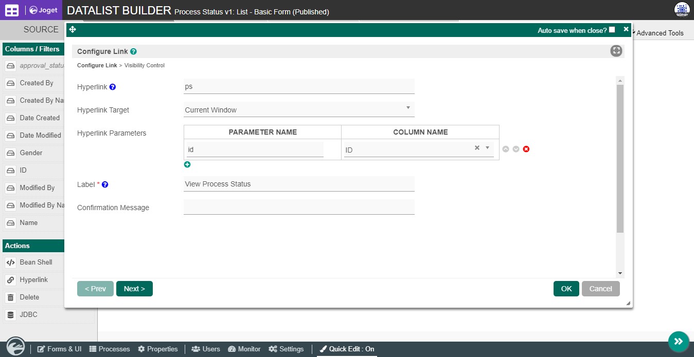Focus the Confirmation Message input field

point(299,207)
